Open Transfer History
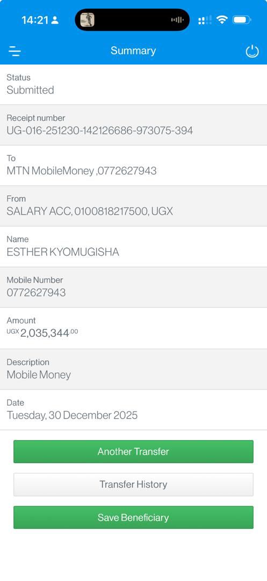This screenshot has width=267, height=581. tap(133, 484)
